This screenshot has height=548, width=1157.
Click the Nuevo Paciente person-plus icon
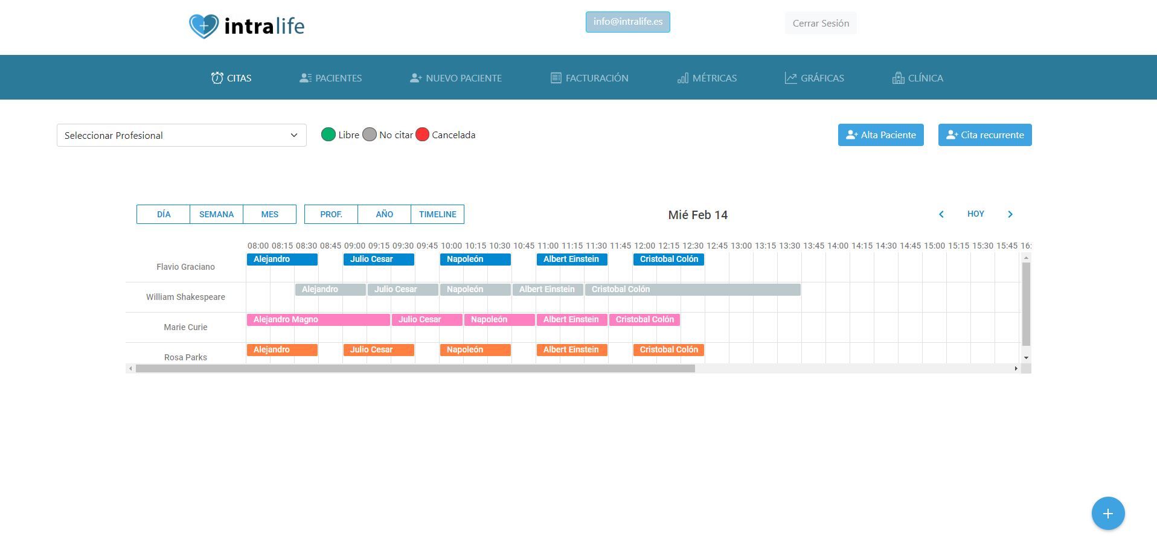[x=415, y=78]
